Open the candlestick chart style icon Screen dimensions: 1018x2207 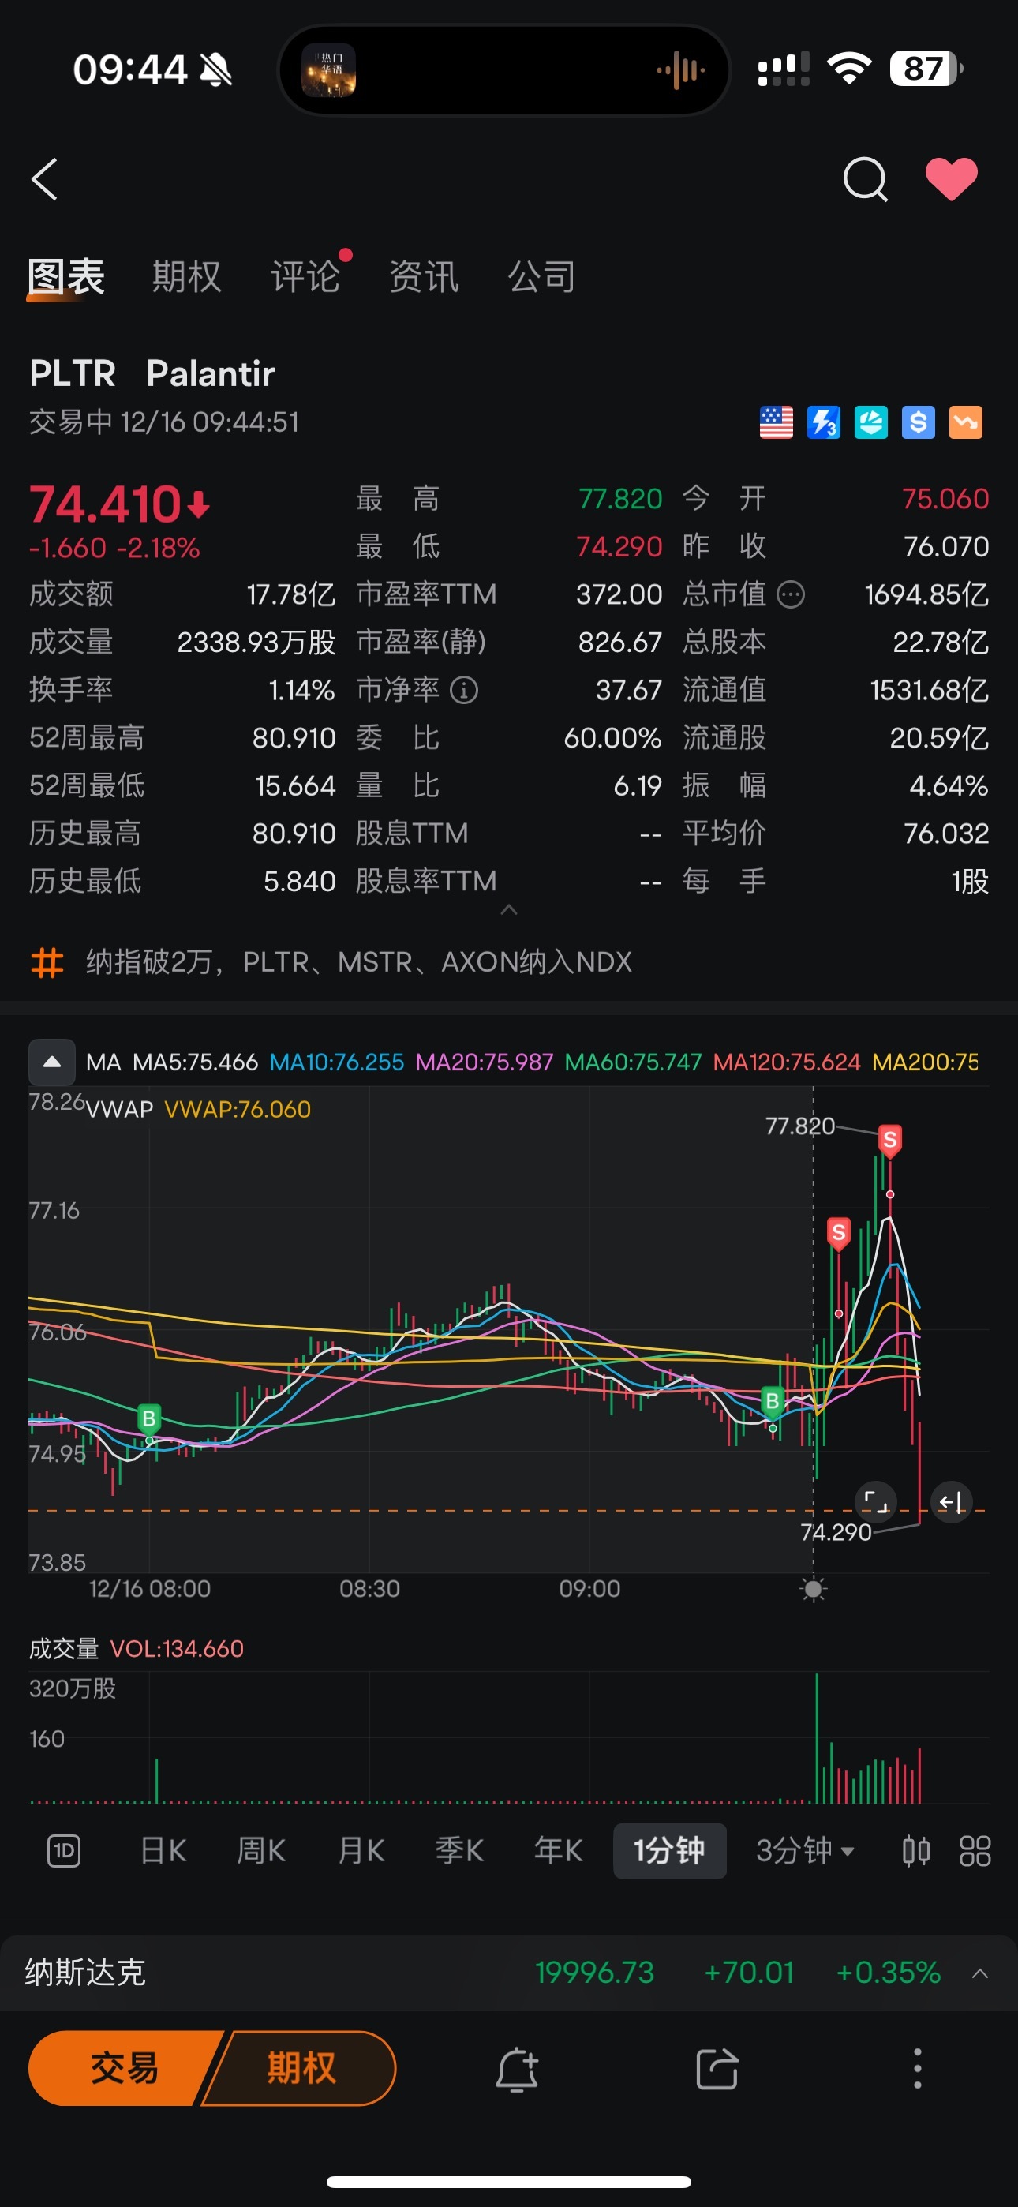916,1850
